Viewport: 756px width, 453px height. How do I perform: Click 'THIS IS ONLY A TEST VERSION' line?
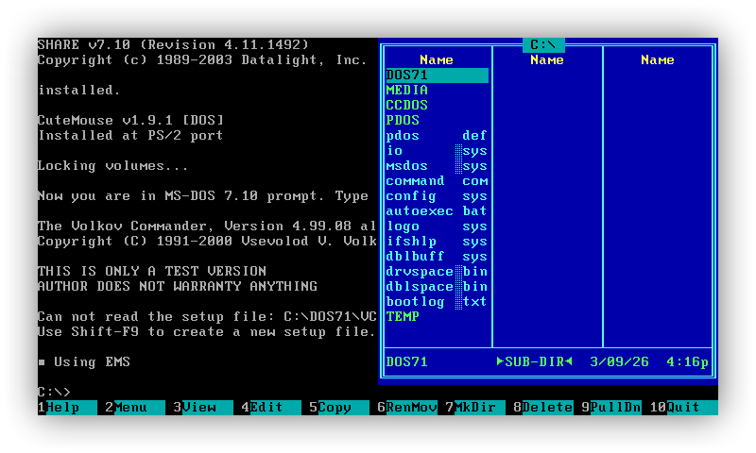click(x=152, y=271)
